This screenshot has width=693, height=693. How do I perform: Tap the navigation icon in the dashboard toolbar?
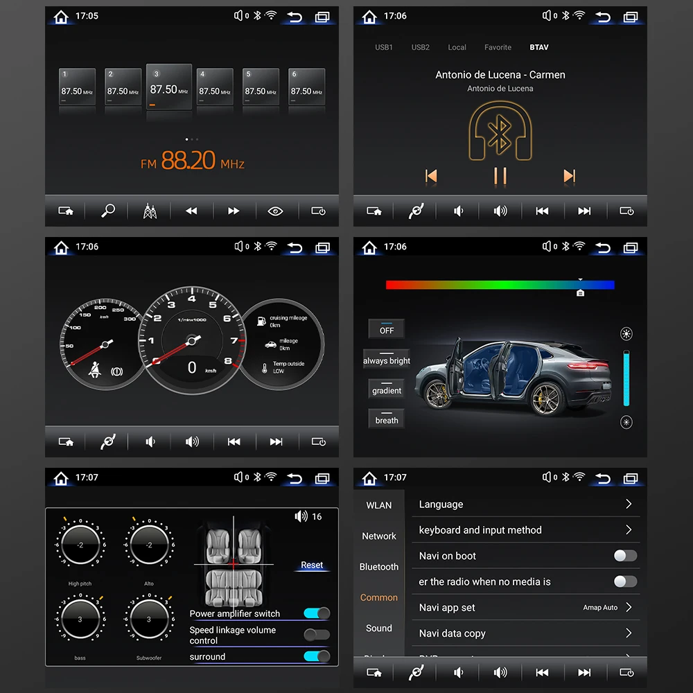point(108,441)
